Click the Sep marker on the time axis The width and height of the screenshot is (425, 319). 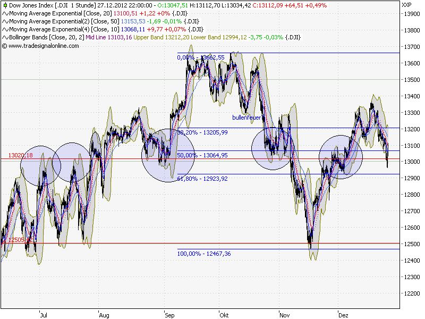tap(169, 315)
